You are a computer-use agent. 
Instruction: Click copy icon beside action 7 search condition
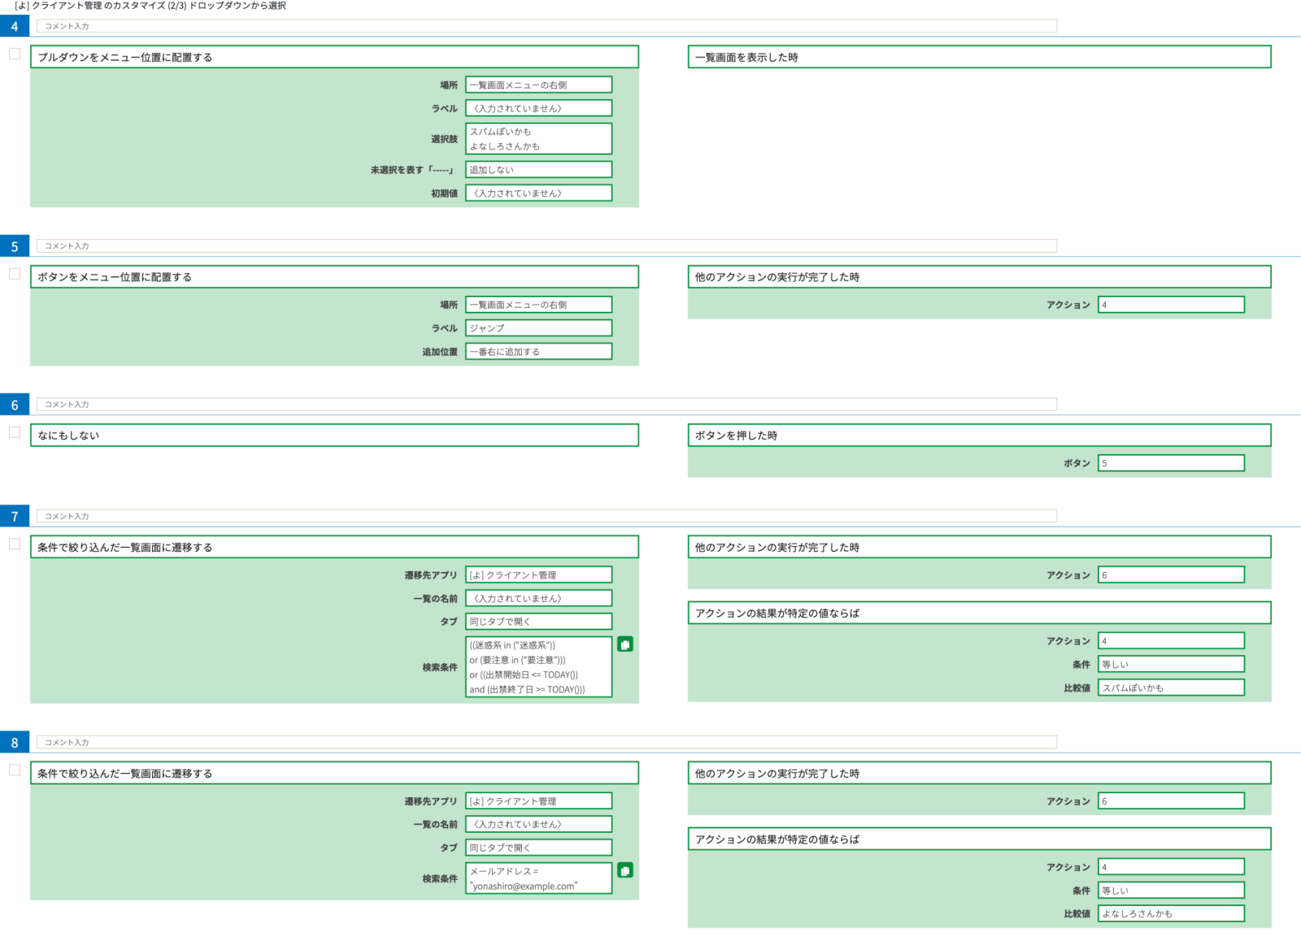(624, 644)
